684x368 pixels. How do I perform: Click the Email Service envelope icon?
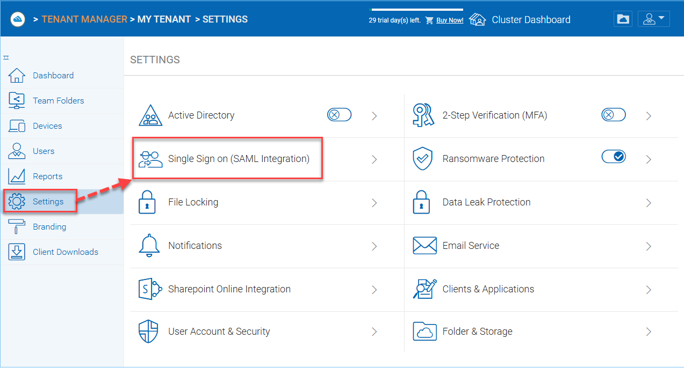[x=424, y=246]
